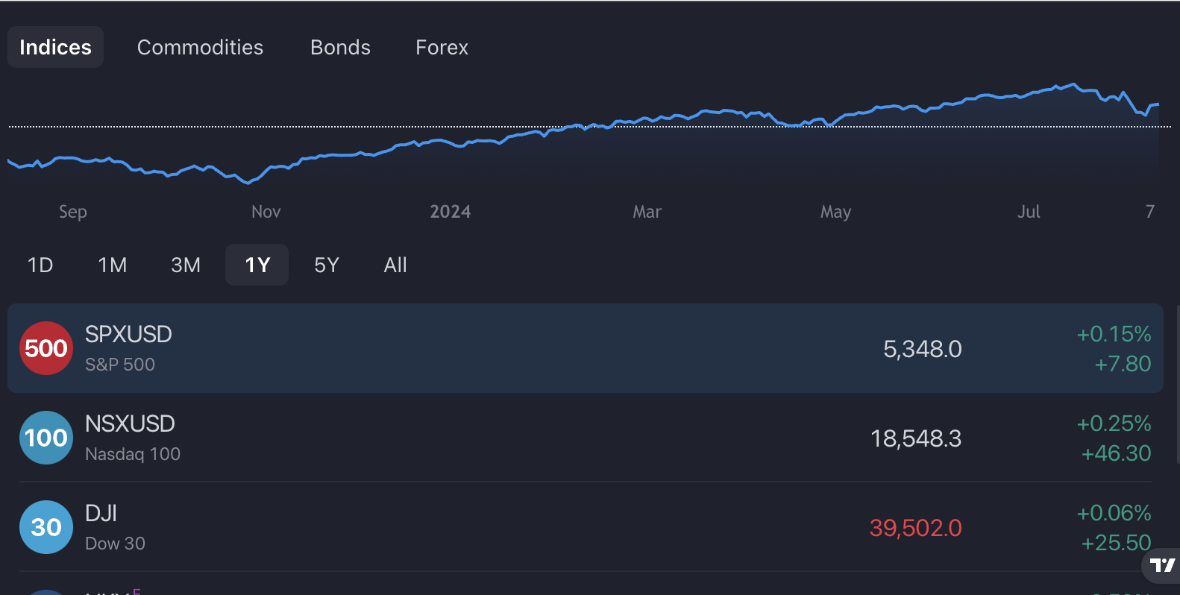Set chart range to 3M

point(186,265)
